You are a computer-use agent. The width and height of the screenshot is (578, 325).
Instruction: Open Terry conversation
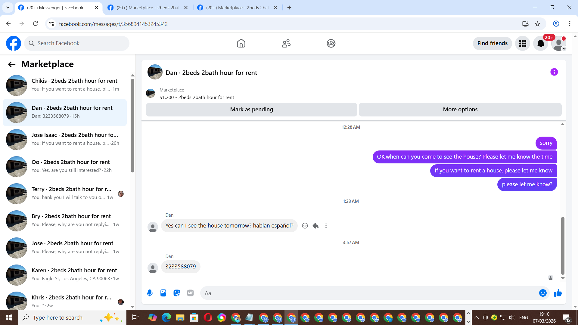coord(65,194)
